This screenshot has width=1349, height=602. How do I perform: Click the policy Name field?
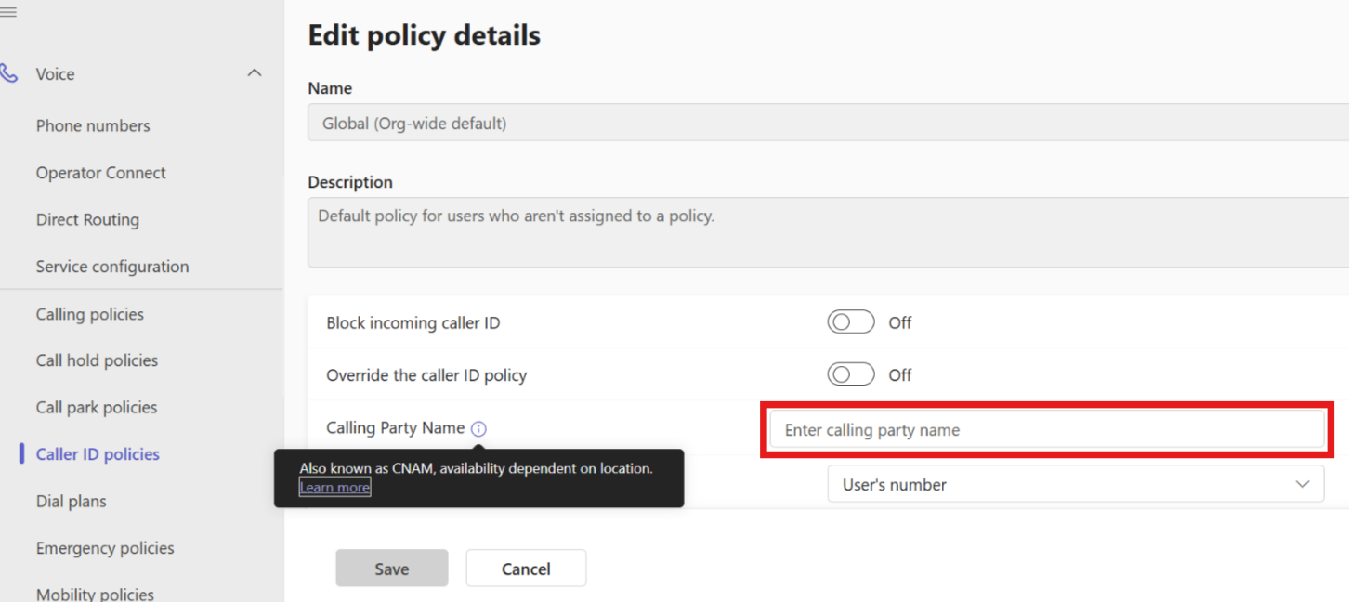[828, 123]
